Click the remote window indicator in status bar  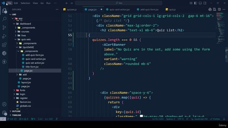(x=3, y=119)
